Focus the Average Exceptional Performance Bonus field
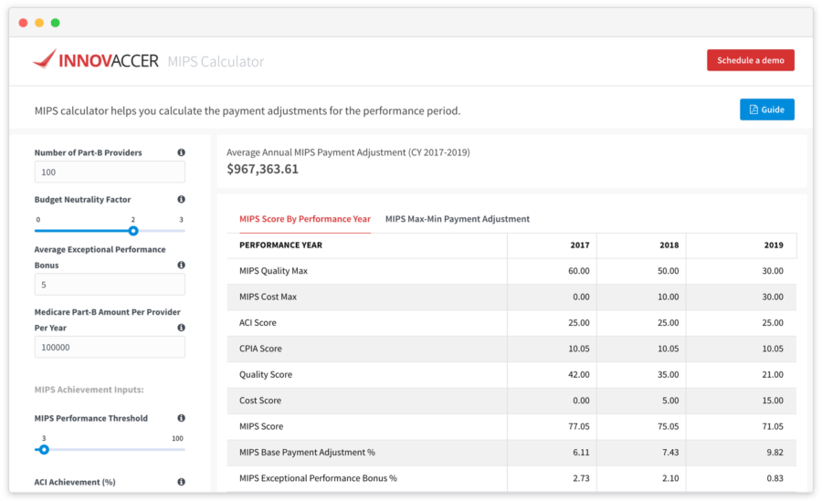Screen dimensions: 822x501 click(110, 285)
